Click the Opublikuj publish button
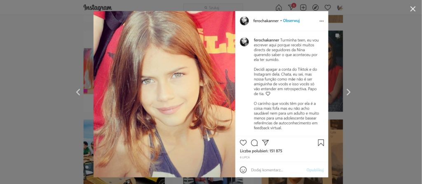The height and width of the screenshot is (184, 422). click(x=315, y=170)
